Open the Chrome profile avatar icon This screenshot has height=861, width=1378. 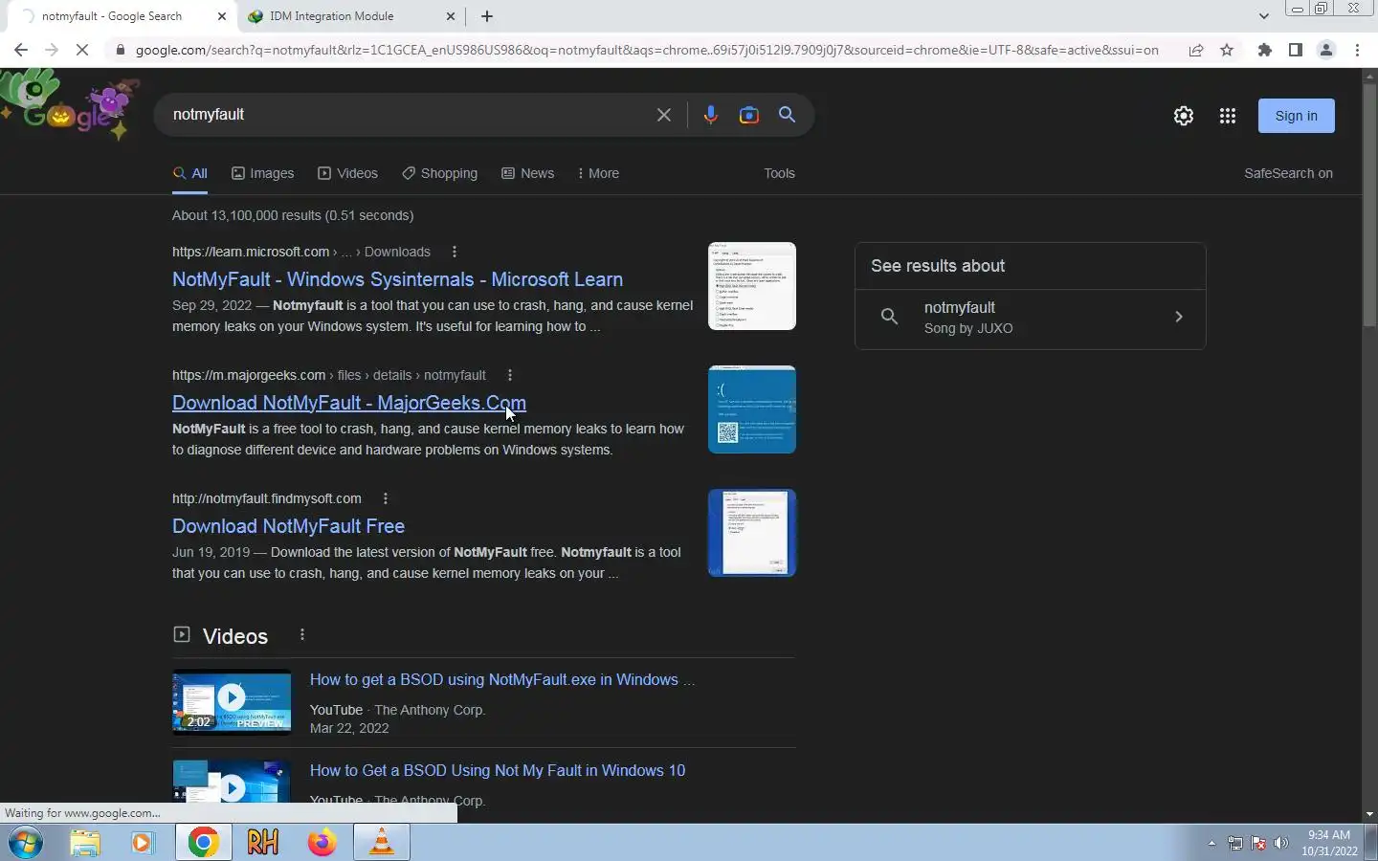click(x=1326, y=50)
